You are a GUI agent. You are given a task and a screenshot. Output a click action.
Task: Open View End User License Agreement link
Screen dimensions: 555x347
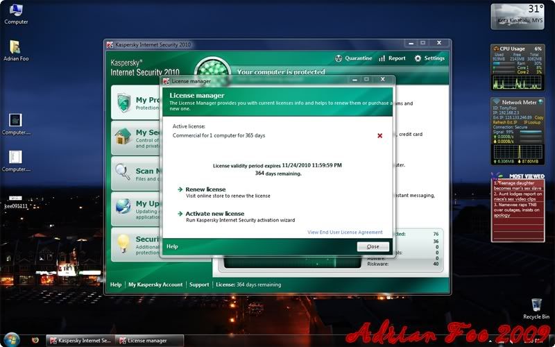(345, 232)
